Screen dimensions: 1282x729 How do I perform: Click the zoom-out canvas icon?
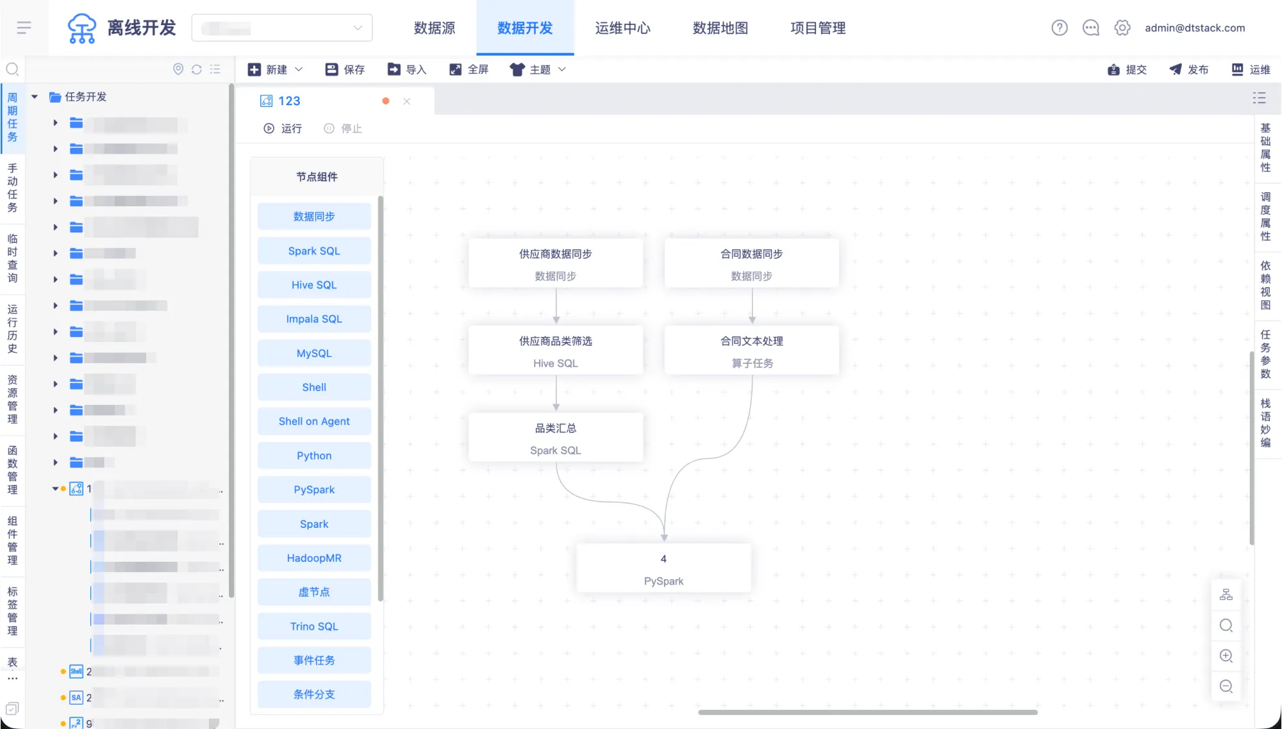(x=1226, y=687)
